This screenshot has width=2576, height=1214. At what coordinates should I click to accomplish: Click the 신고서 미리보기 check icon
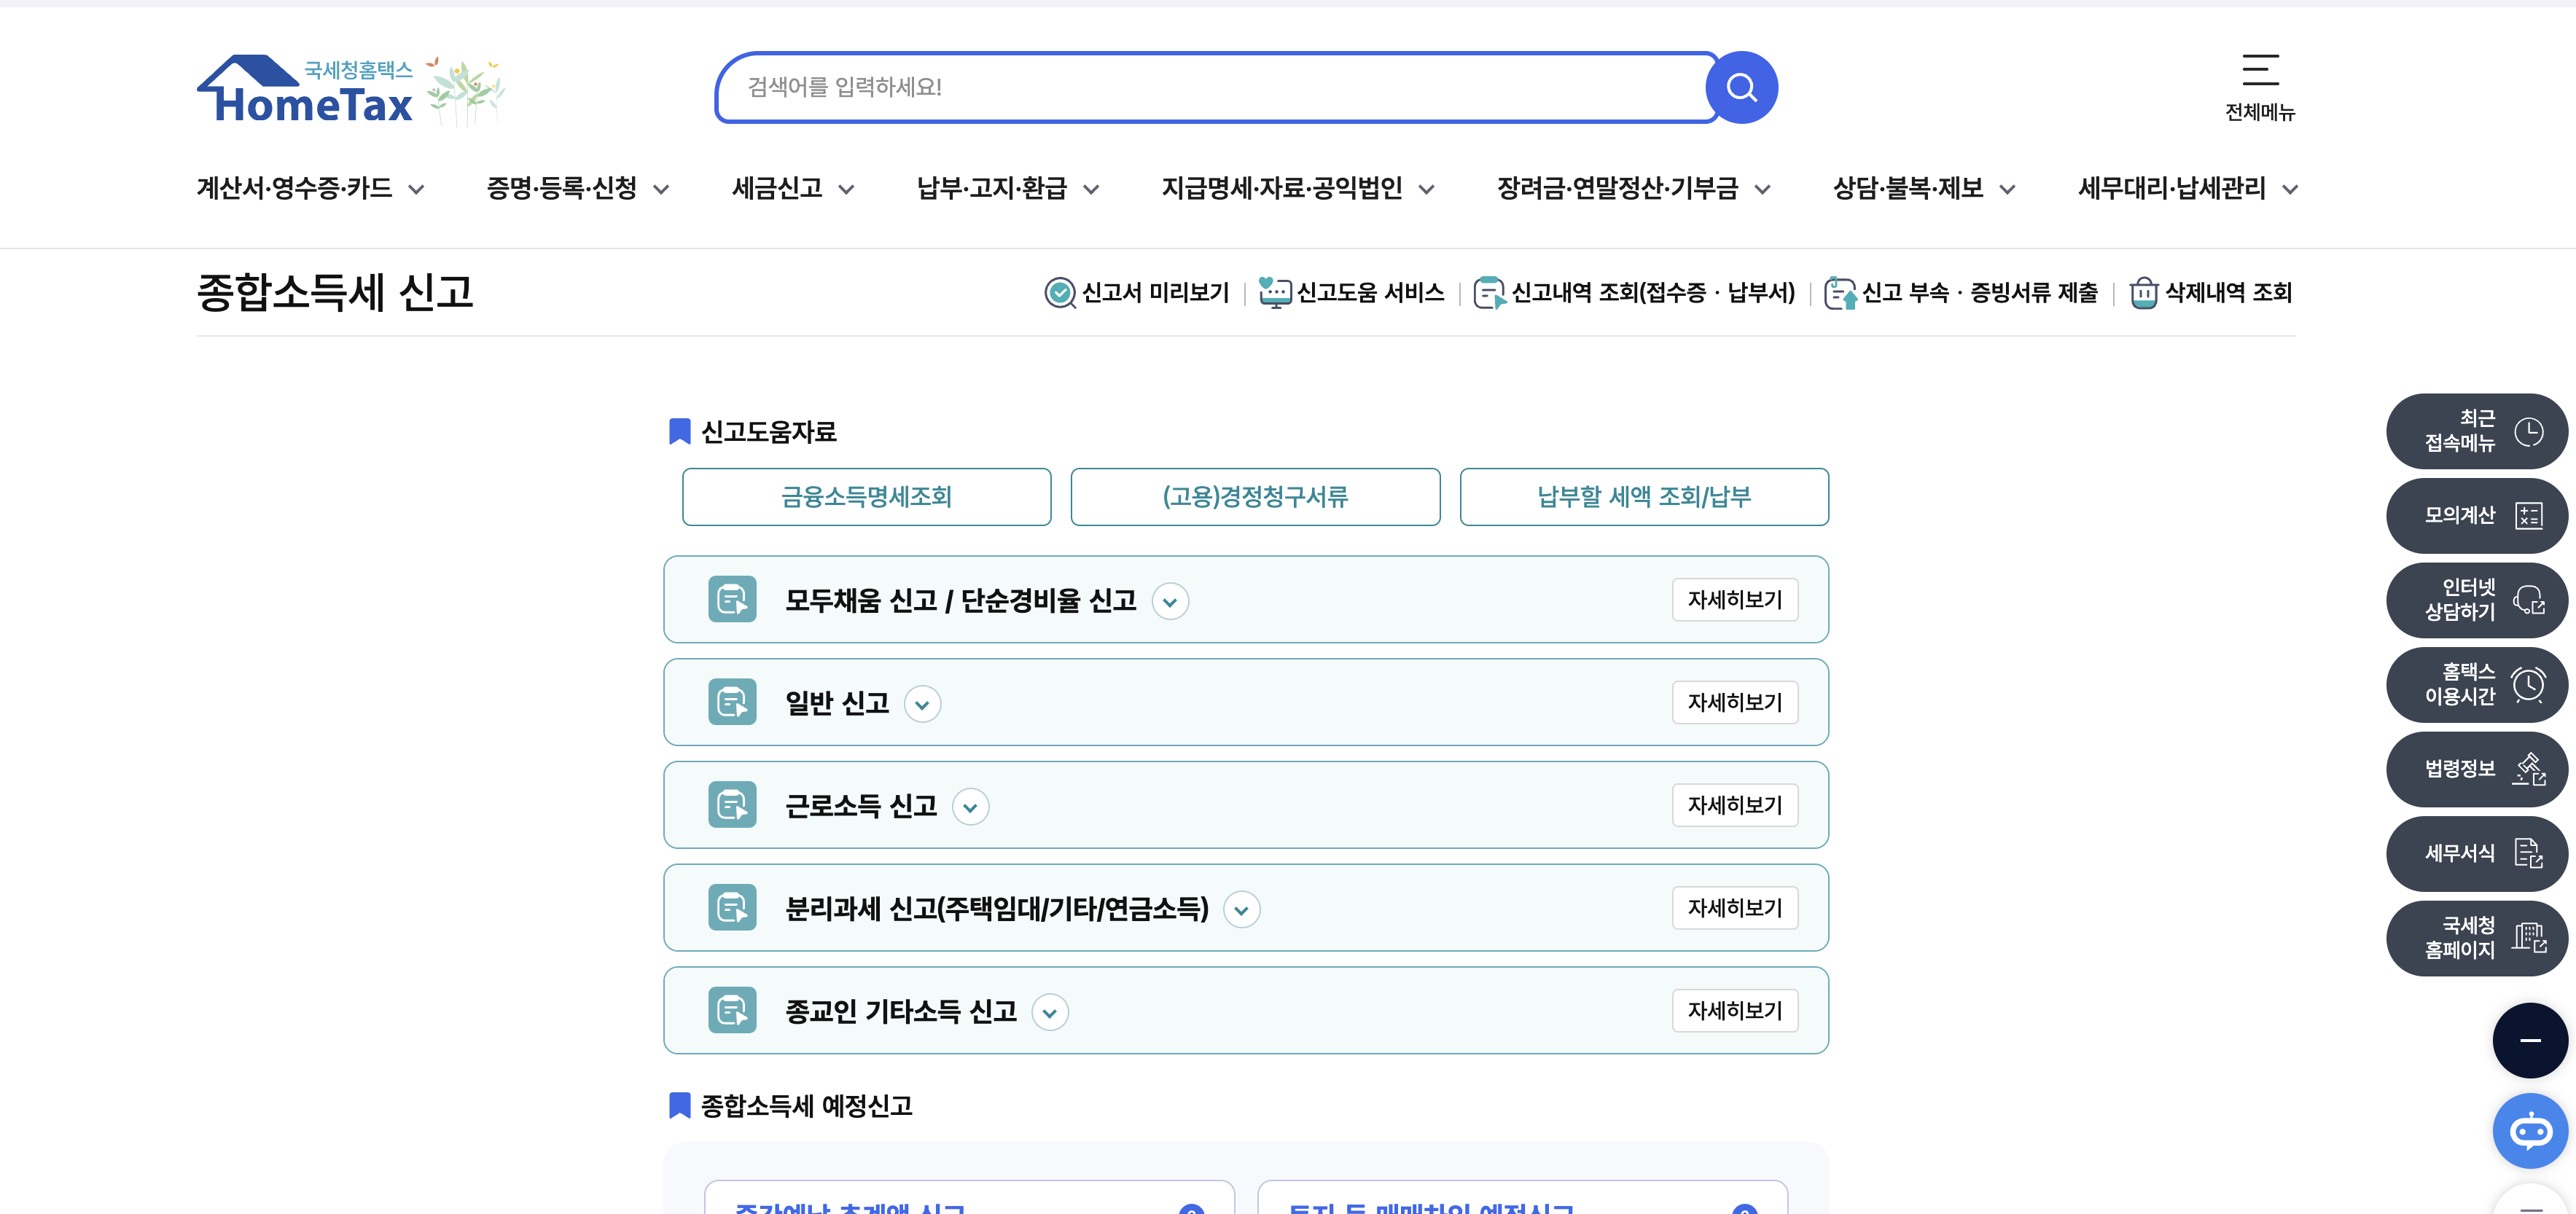click(x=1059, y=293)
